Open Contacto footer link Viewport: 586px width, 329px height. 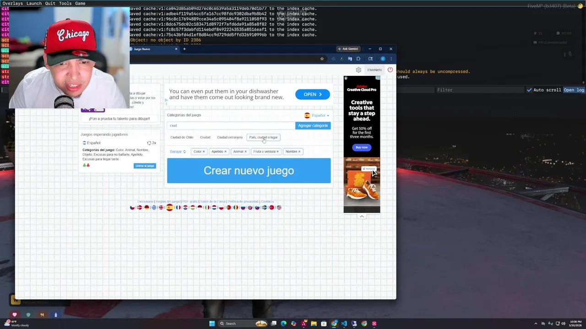(x=267, y=202)
